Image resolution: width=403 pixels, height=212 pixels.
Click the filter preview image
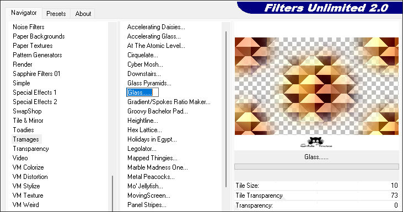coord(316,86)
